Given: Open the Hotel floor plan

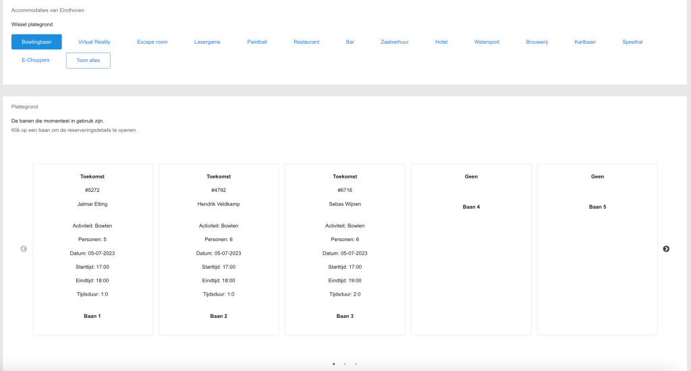Looking at the screenshot, I should coord(441,42).
